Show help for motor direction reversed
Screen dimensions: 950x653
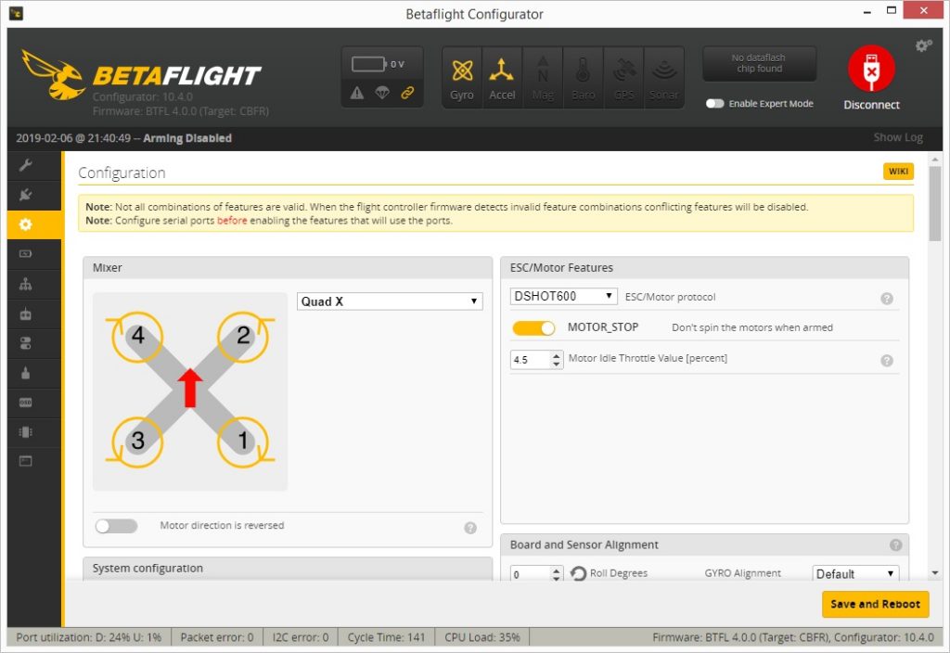point(470,528)
